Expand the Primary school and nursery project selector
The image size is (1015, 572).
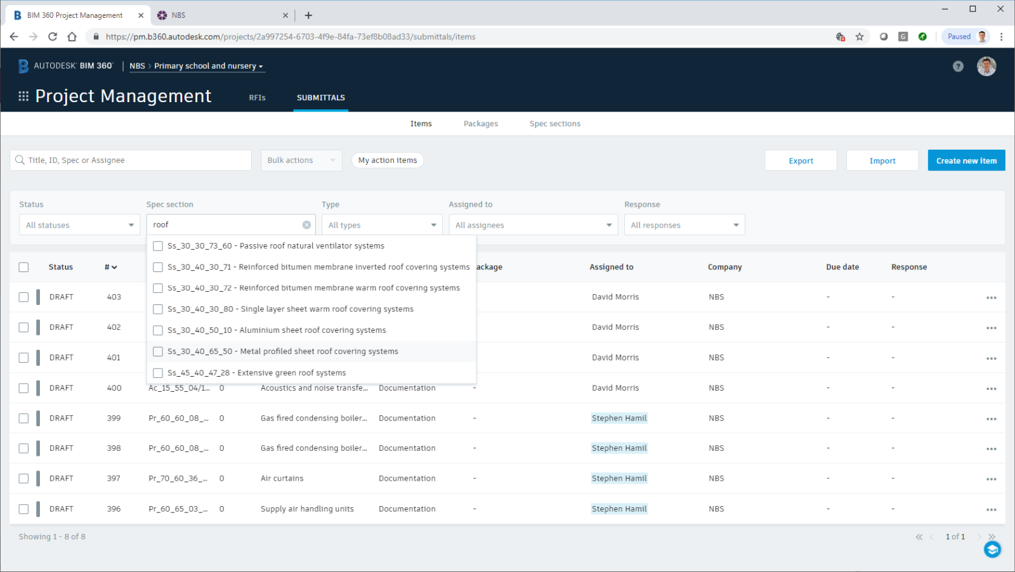pyautogui.click(x=208, y=66)
